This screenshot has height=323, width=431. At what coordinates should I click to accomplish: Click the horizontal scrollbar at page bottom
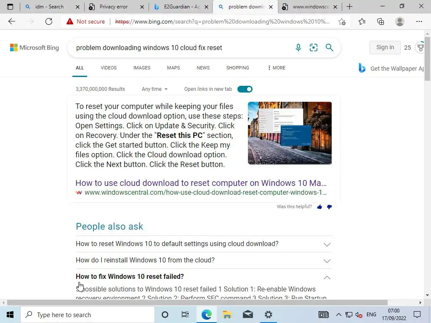[x=197, y=303]
